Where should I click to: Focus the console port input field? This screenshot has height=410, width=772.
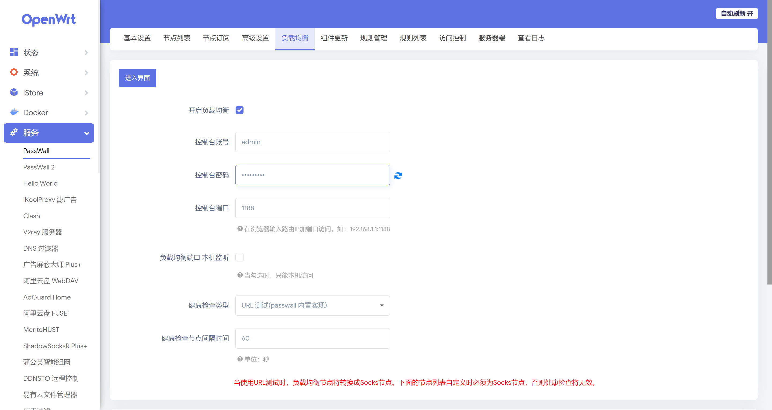point(312,208)
